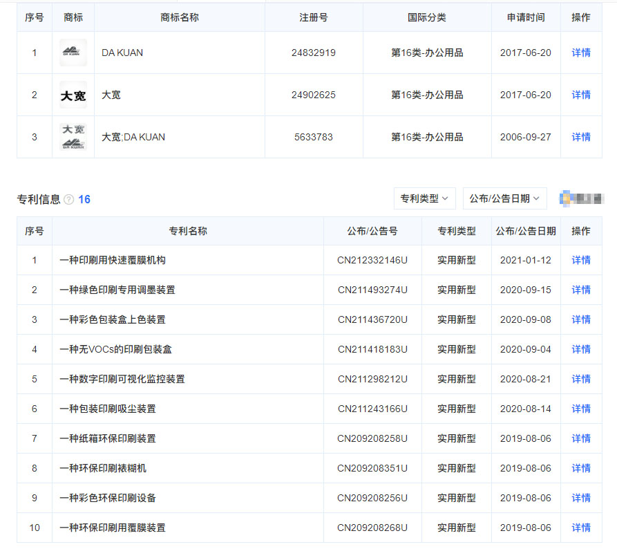Open 详情 for patent CN211493274U
Screen dimensions: 617x549
coord(580,290)
